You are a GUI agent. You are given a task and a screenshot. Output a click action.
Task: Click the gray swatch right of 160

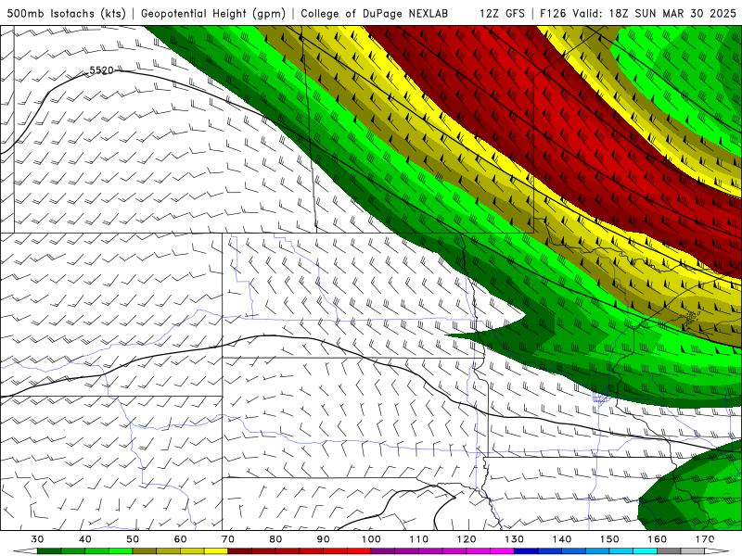(x=669, y=551)
